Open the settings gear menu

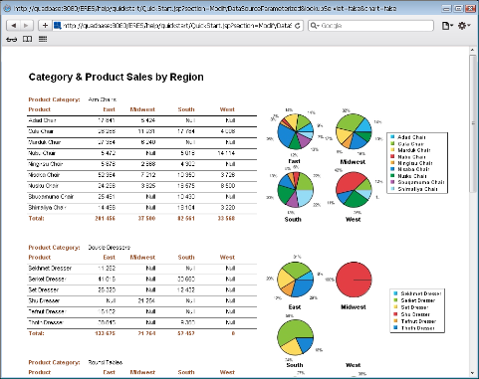tap(464, 26)
